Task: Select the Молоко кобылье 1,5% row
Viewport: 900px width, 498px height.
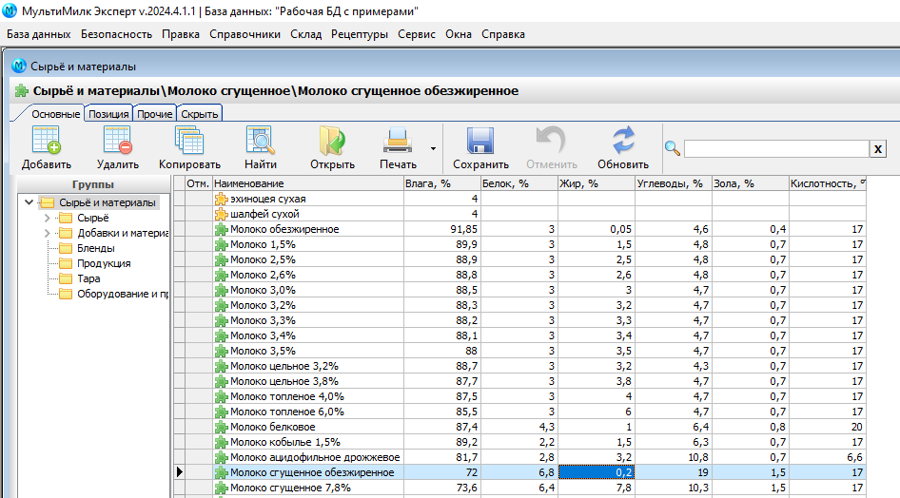Action: tap(285, 442)
